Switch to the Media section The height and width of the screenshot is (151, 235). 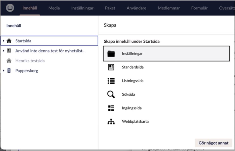tap(54, 8)
